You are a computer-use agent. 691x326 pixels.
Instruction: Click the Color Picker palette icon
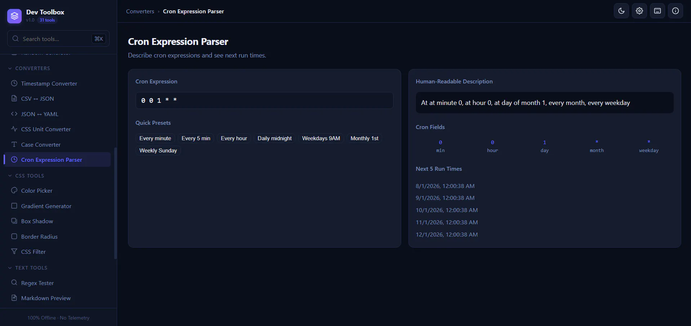click(14, 190)
